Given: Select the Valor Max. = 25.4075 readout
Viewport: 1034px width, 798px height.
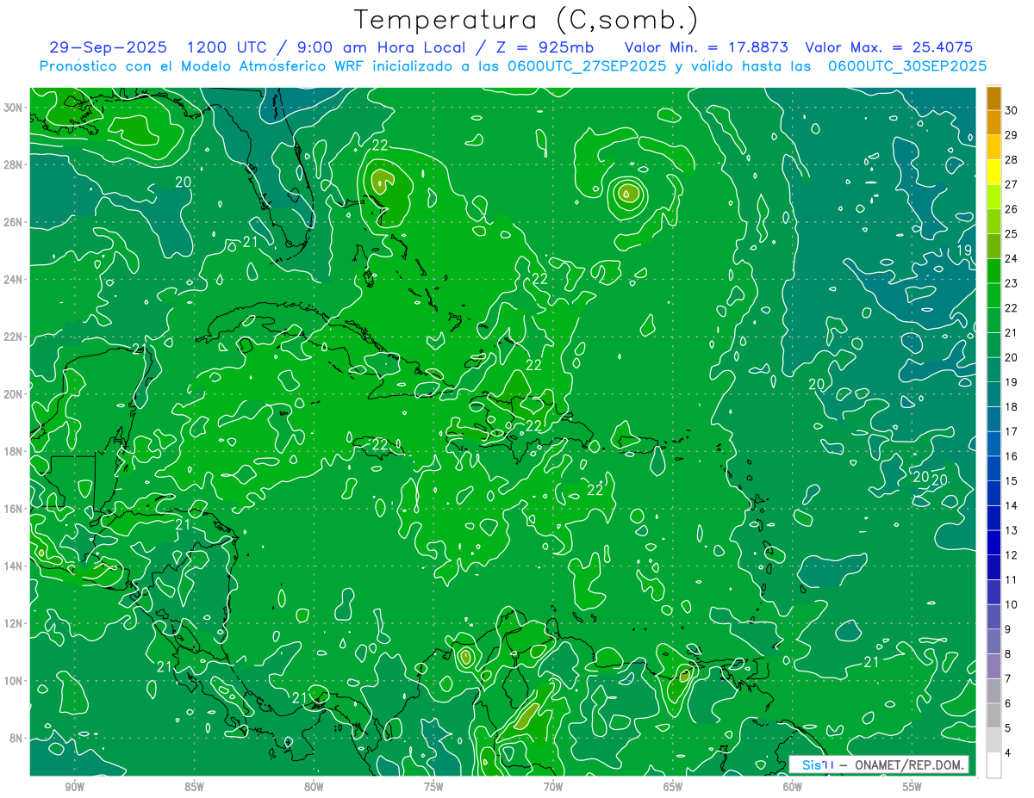Looking at the screenshot, I should [x=888, y=47].
